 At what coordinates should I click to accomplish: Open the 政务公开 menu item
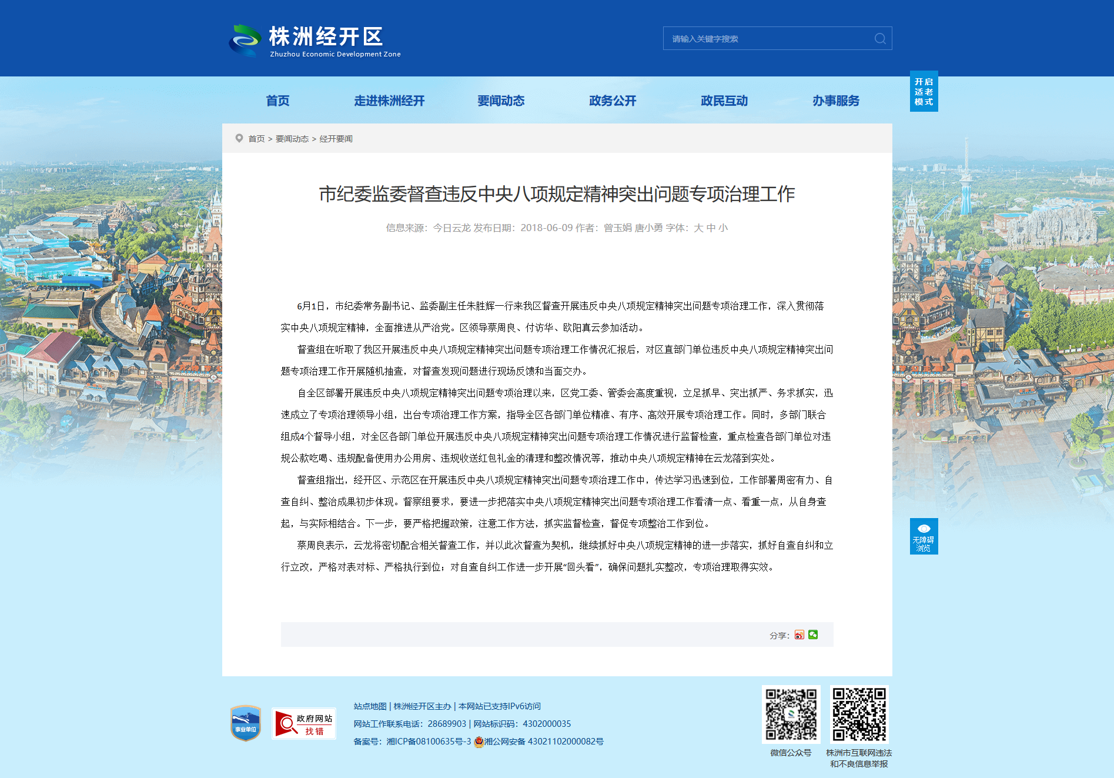point(613,101)
